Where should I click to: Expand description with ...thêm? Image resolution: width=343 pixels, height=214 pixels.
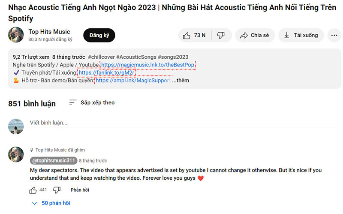pyautogui.click(x=181, y=81)
